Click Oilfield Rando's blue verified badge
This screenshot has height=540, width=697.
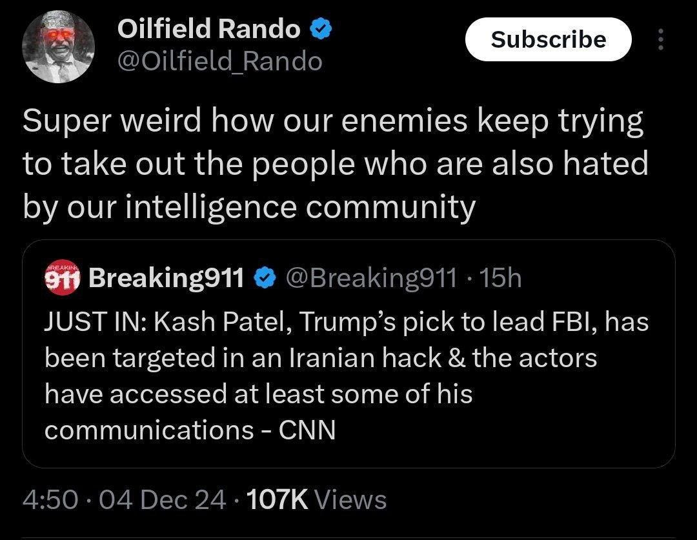pos(321,29)
